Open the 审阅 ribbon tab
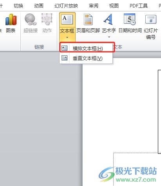This screenshot has width=161, height=186. tap(94, 6)
